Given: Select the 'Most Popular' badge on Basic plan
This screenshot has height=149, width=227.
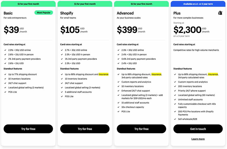Looking at the screenshot, I should (x=43, y=12).
